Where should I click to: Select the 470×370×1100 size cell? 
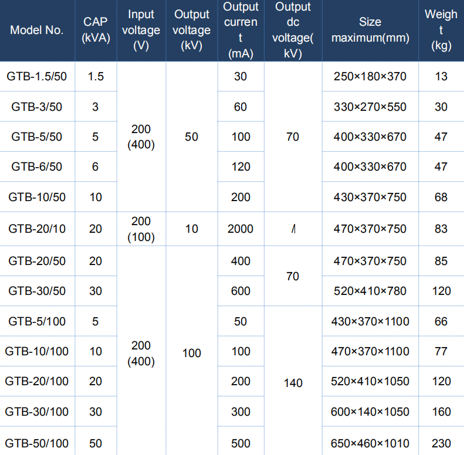[370, 351]
